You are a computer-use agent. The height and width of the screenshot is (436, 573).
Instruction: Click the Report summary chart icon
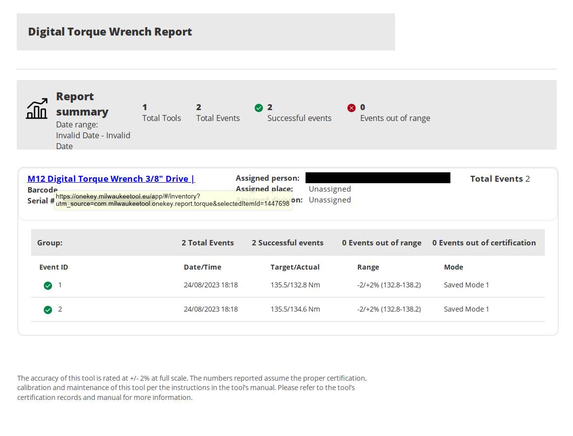[37, 109]
